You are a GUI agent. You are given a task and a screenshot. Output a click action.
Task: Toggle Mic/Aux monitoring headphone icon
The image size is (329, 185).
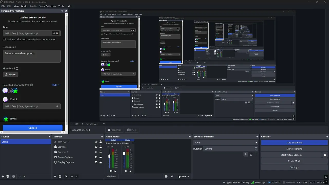pos(130,171)
